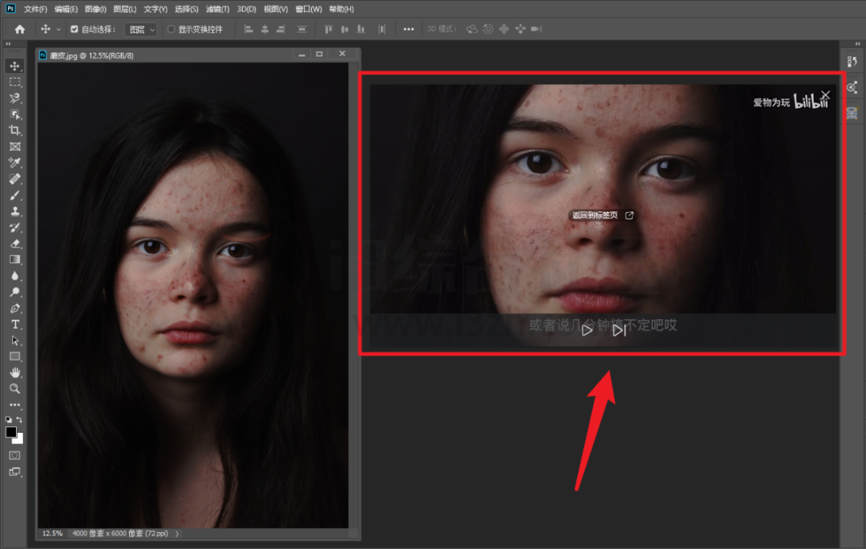The width and height of the screenshot is (866, 549).
Task: Select the Rectangular Marquee tool
Action: [x=15, y=83]
